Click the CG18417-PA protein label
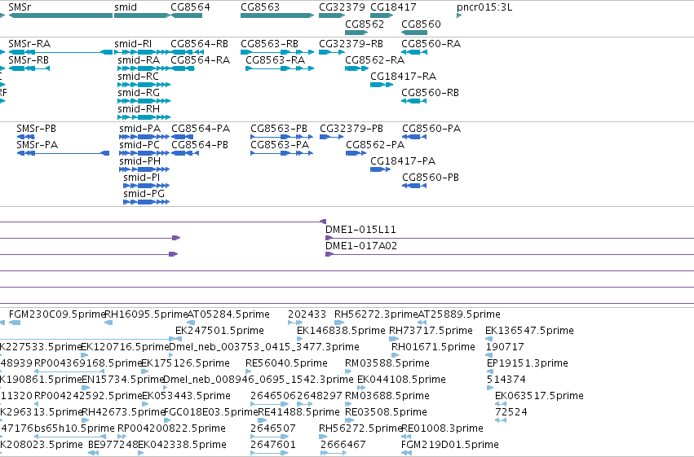The height and width of the screenshot is (457, 694). click(x=403, y=161)
